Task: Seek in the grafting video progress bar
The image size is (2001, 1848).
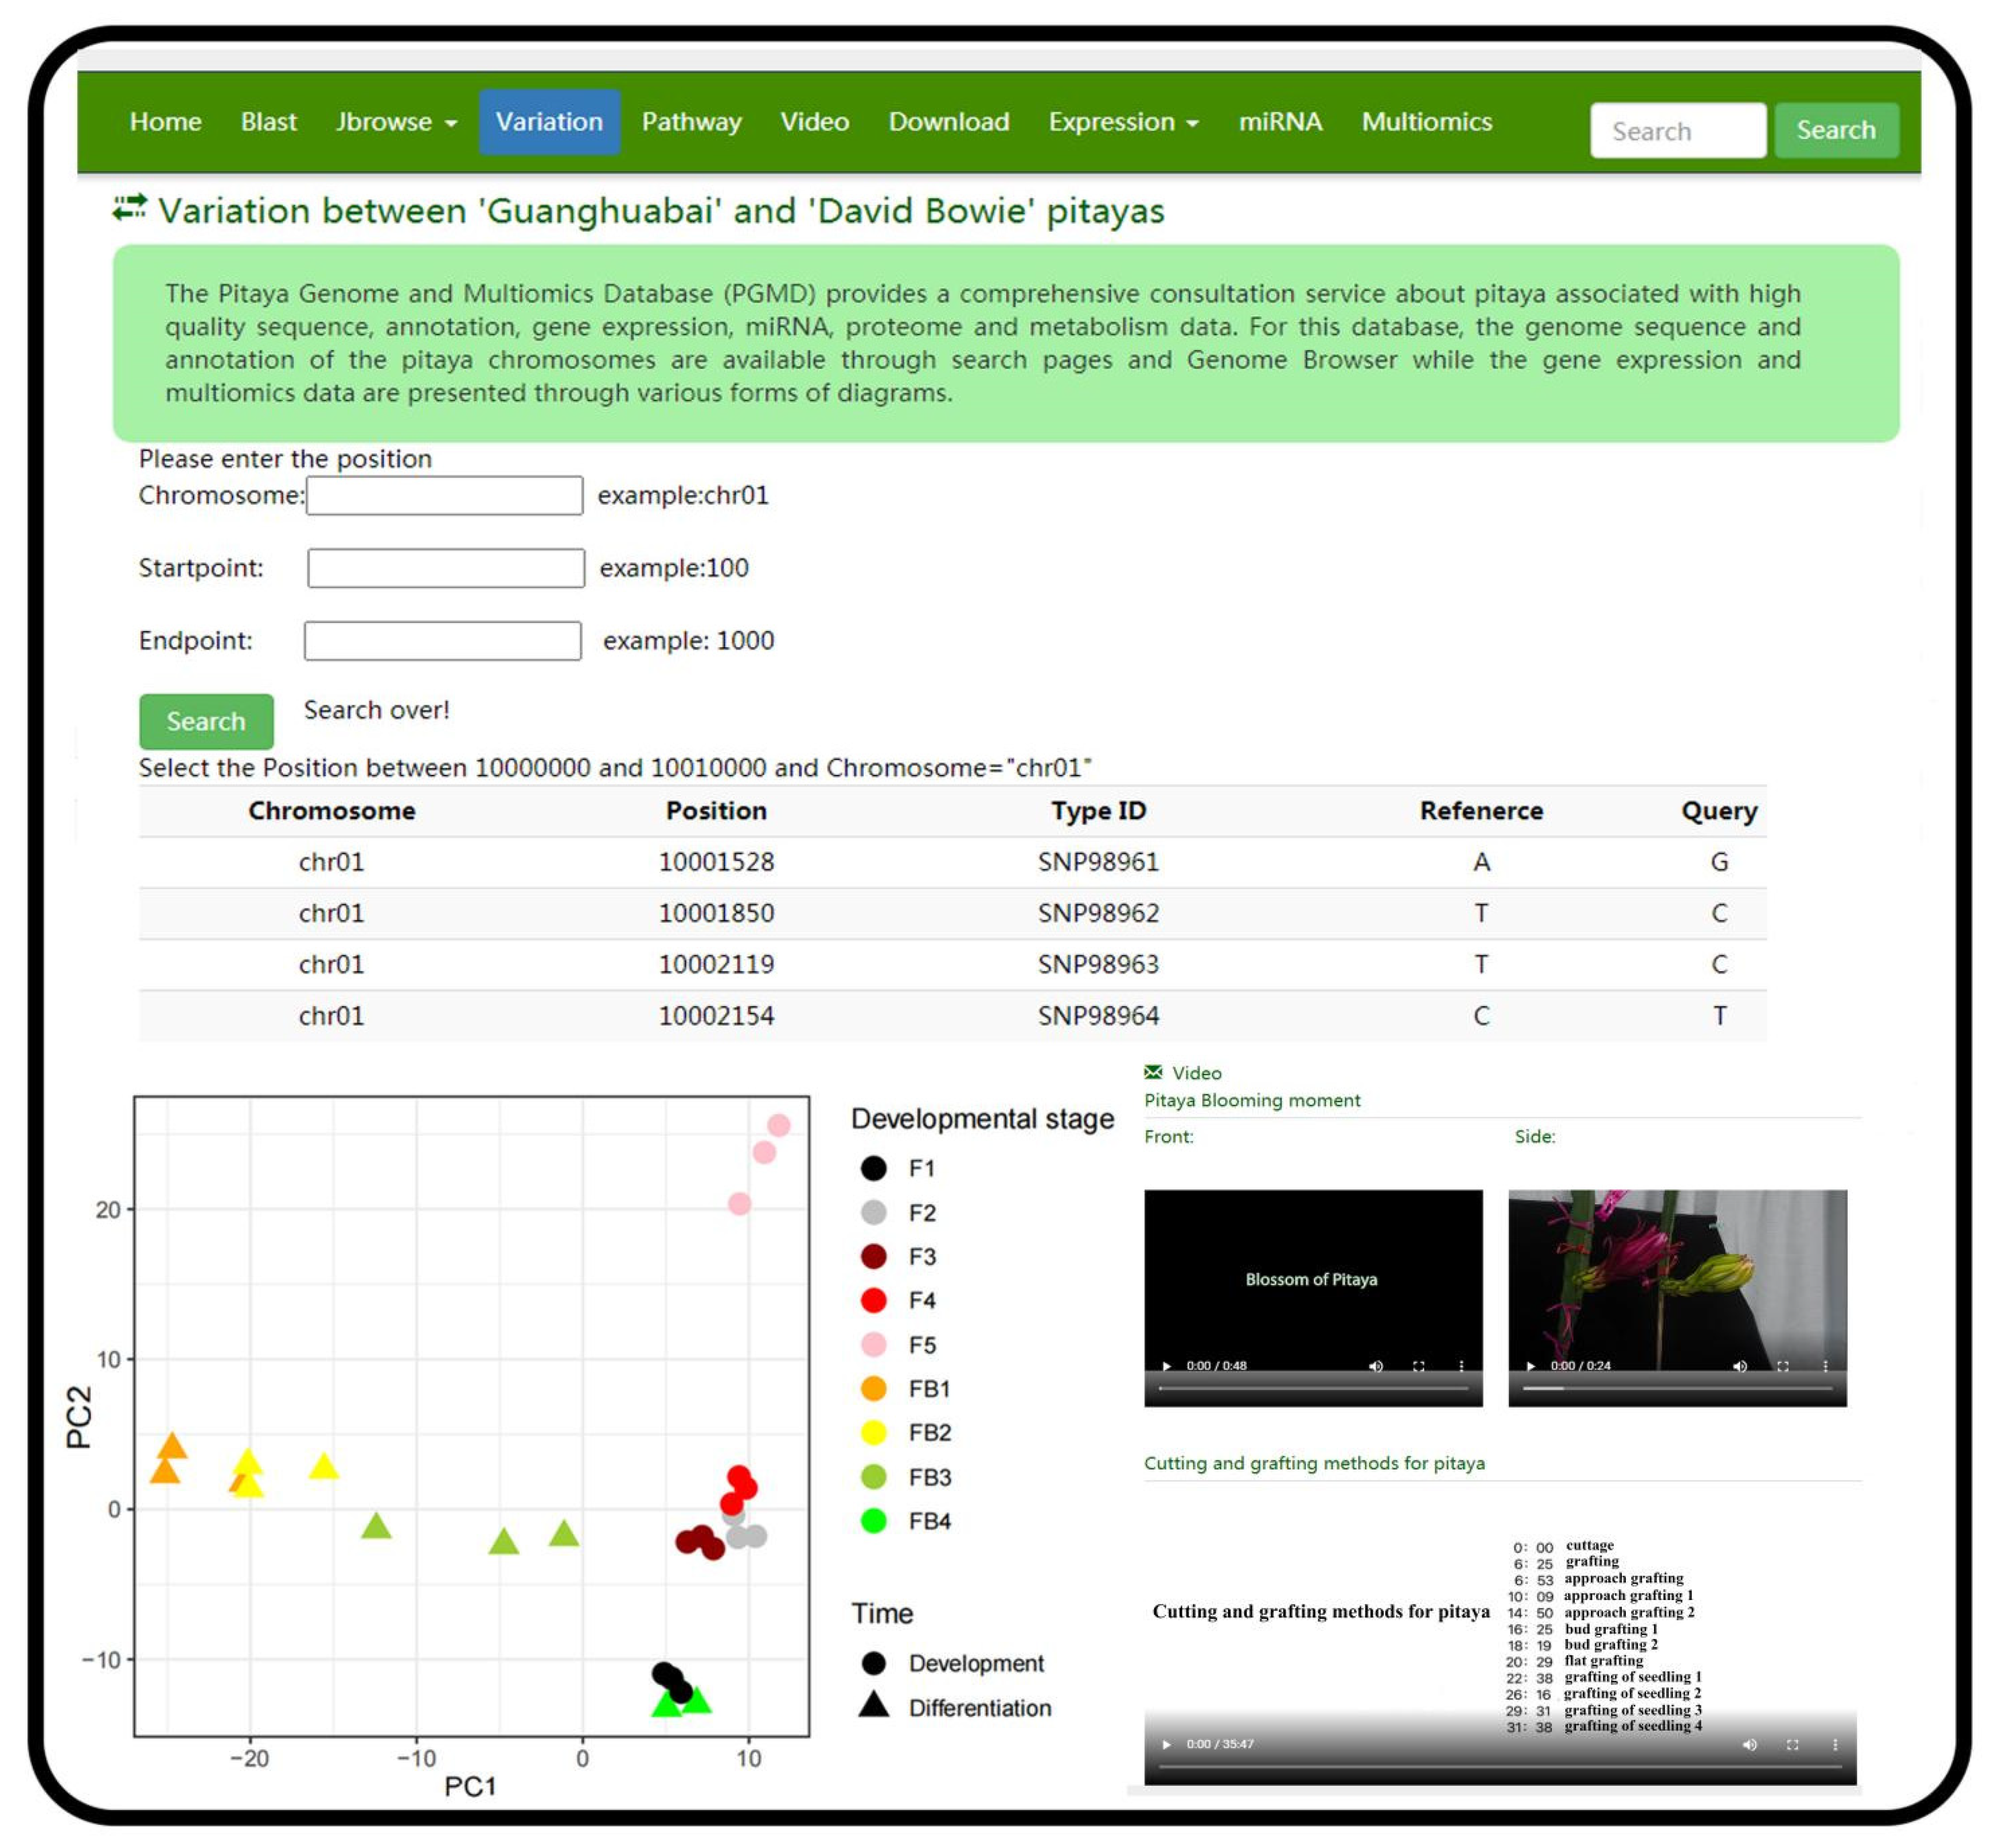Action: [x=1500, y=1768]
